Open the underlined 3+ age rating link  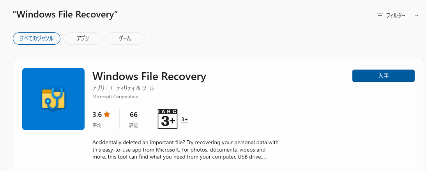tap(185, 119)
